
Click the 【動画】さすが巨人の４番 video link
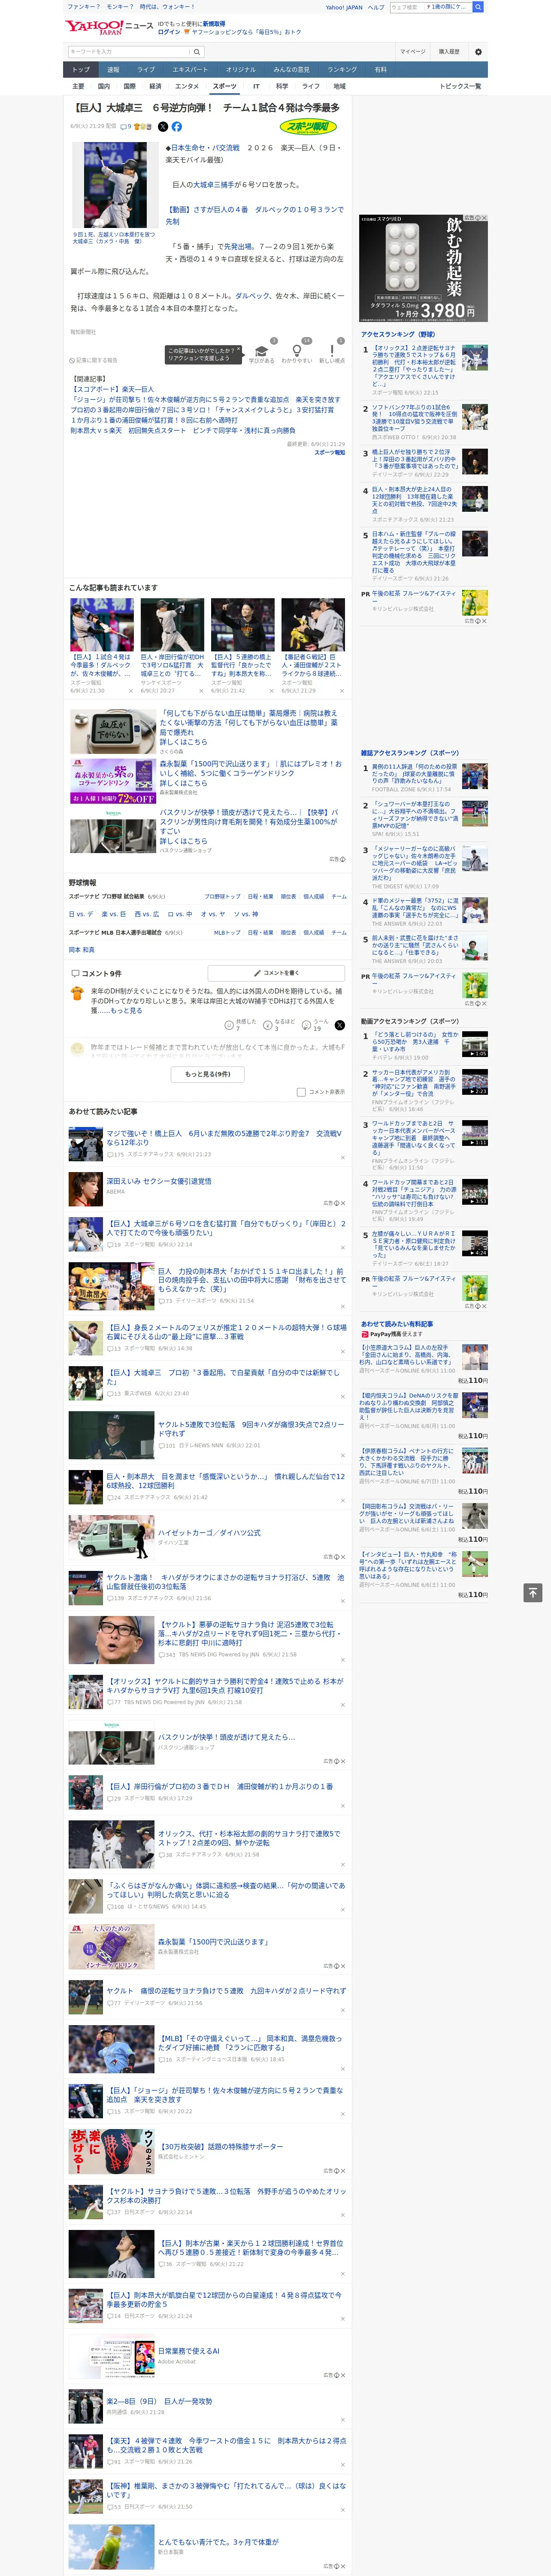pos(254,215)
